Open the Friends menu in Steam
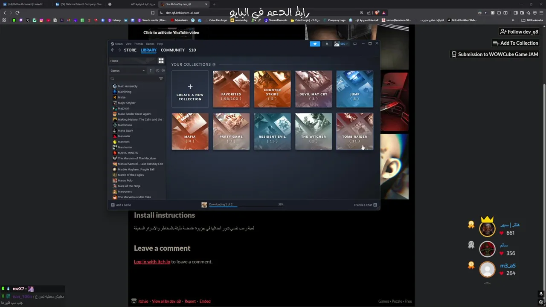This screenshot has width=546, height=307. coord(139,43)
